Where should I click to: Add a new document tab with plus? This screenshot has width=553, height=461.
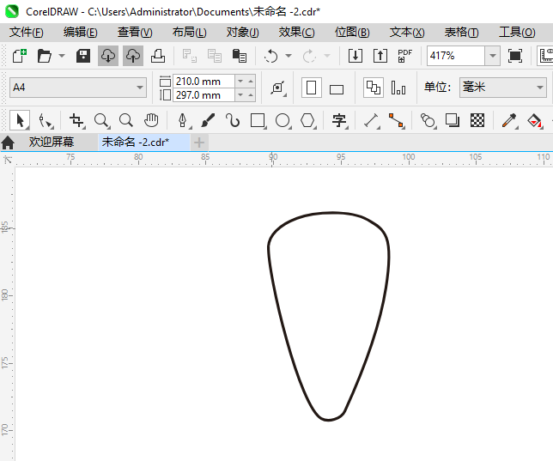click(199, 143)
